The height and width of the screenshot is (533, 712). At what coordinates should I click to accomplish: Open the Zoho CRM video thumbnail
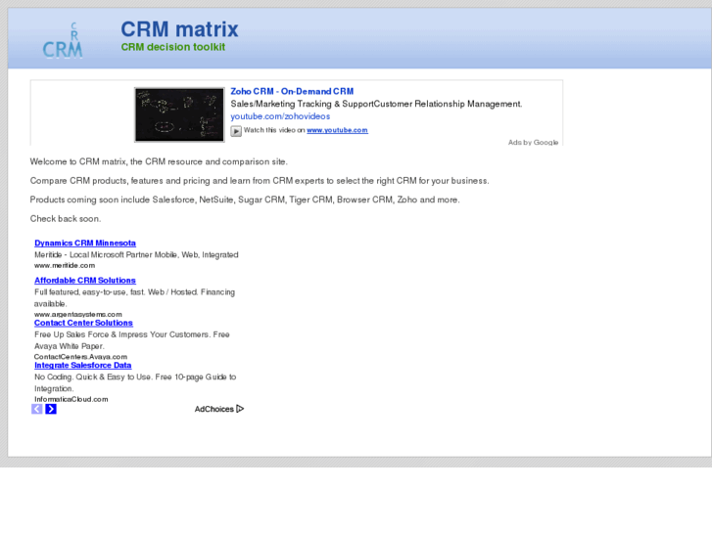point(179,114)
